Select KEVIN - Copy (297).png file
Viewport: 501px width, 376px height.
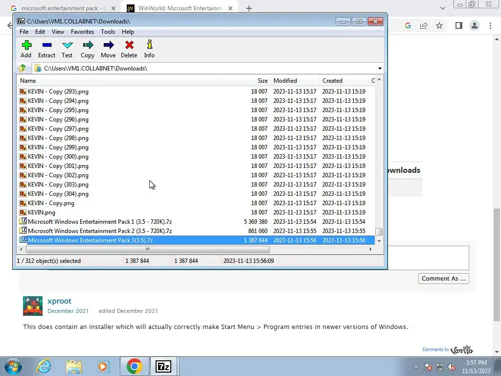tap(58, 129)
